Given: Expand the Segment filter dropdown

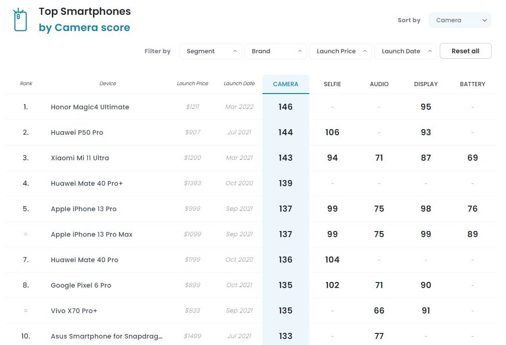Looking at the screenshot, I should click(211, 51).
